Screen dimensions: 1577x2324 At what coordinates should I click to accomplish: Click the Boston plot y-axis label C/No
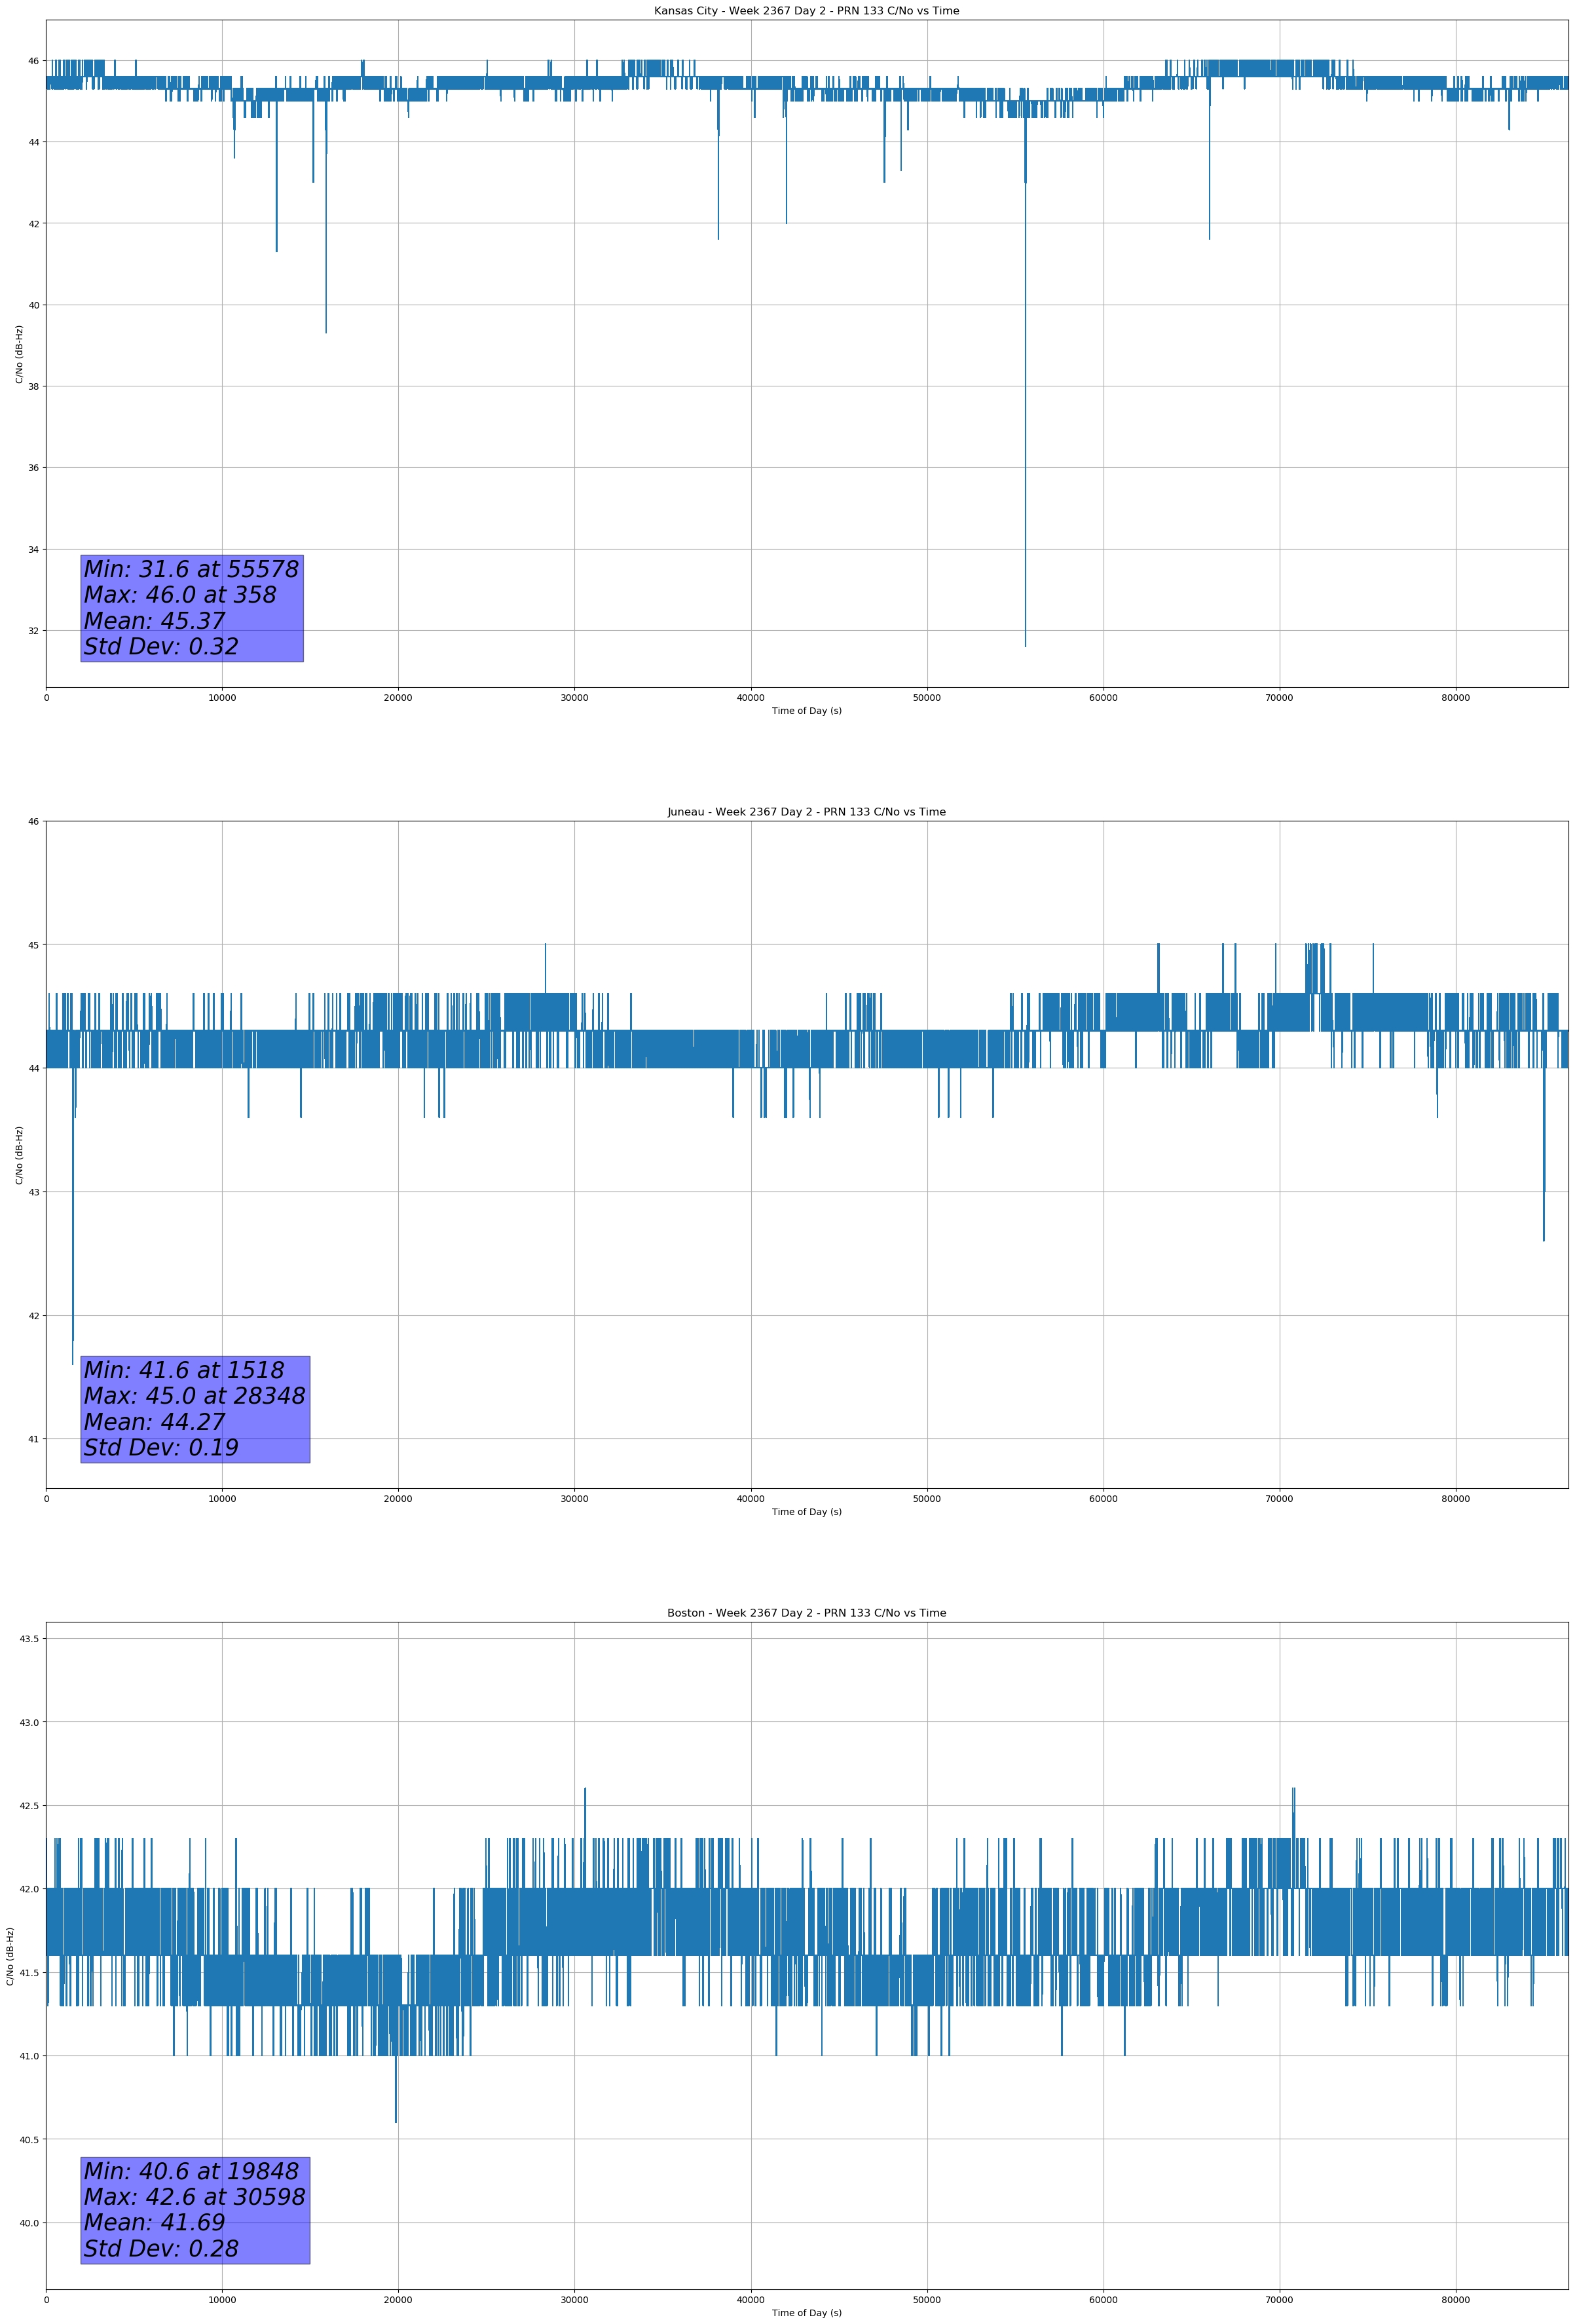[x=11, y=1956]
